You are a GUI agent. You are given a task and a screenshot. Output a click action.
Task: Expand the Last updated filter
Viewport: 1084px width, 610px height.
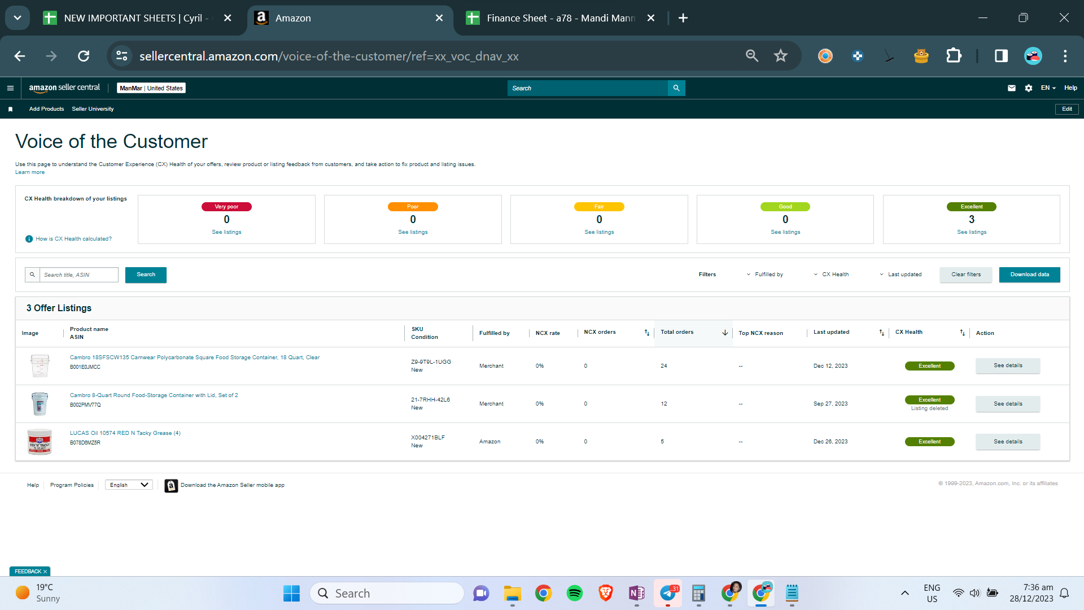coord(901,274)
